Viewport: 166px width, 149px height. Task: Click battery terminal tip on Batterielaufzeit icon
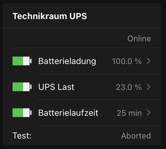pos(31,113)
